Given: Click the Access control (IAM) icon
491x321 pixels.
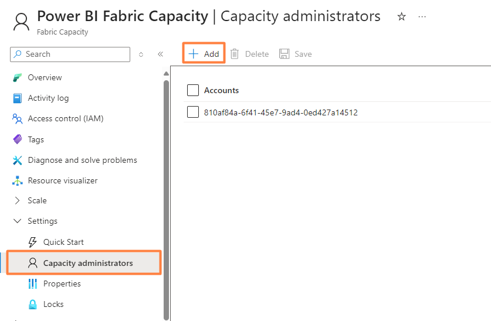Looking at the screenshot, I should tap(17, 119).
